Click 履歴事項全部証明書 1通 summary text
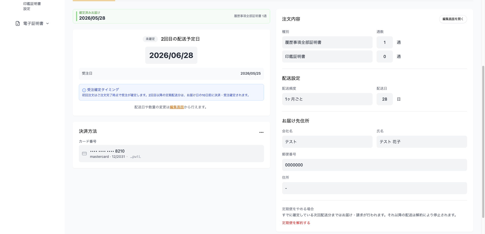This screenshot has width=485, height=234. 250,16
